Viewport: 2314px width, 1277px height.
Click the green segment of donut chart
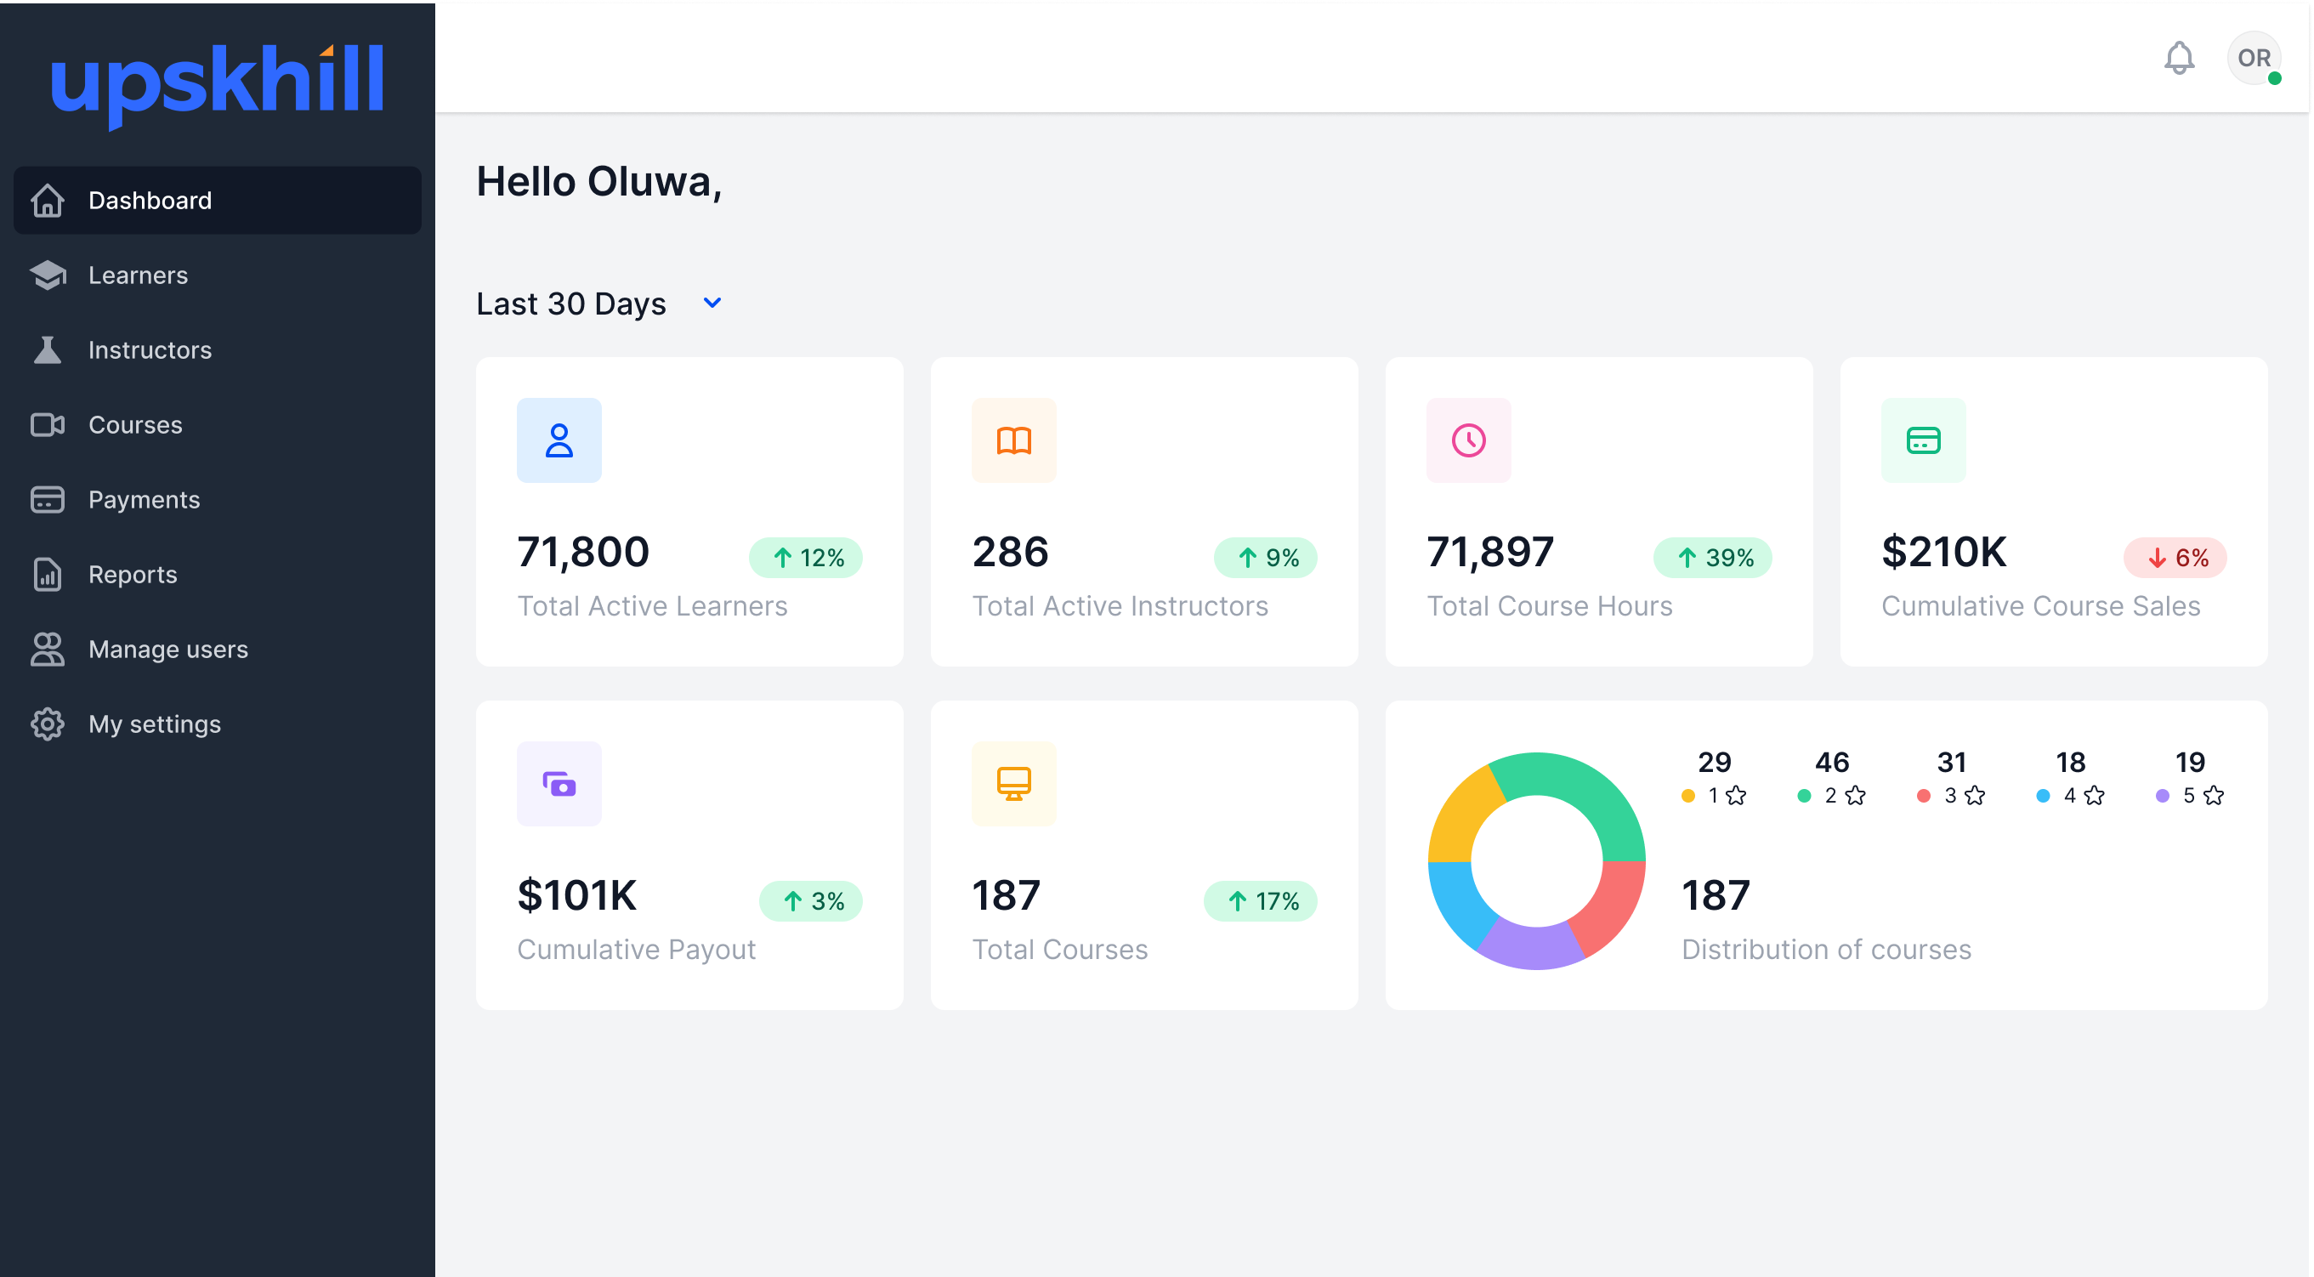(x=1581, y=780)
